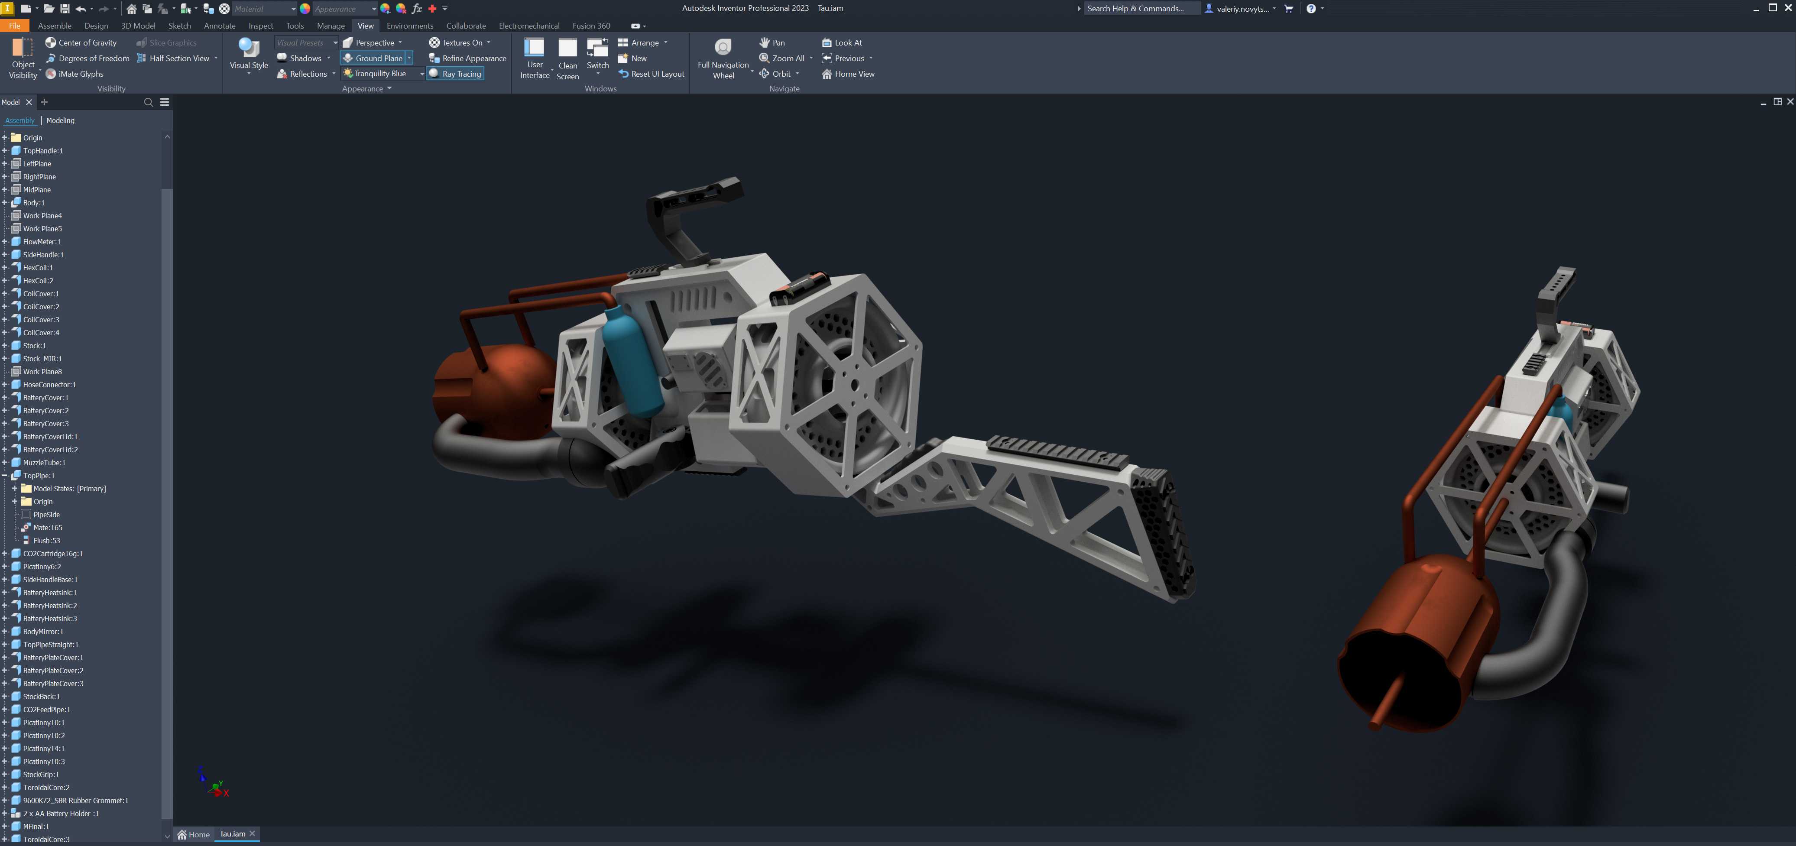
Task: Open the Tranquility Blue lighting style dropdown
Action: (422, 74)
